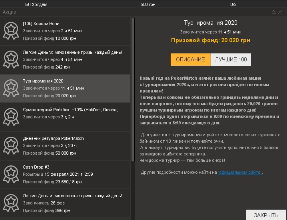Click the badge icon next to Дневник регуляра PokerMatch
This screenshot has height=220, width=287.
tap(11, 145)
